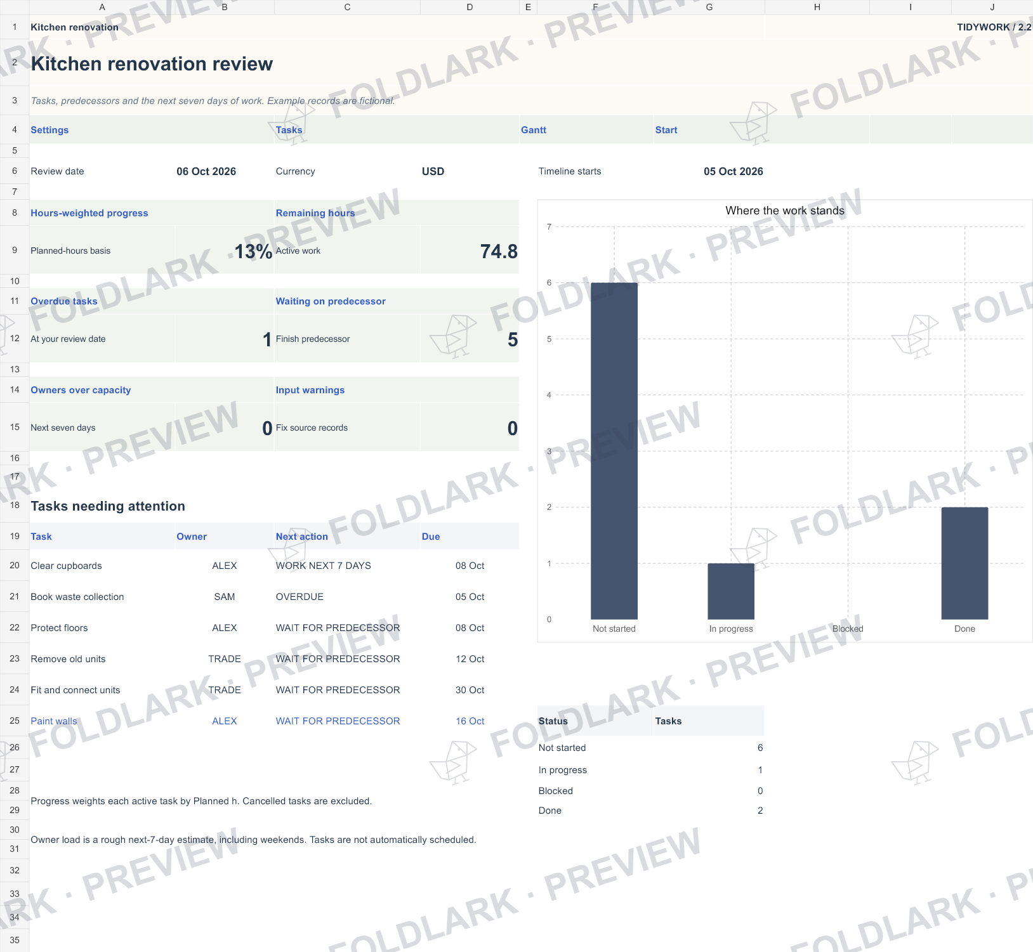The width and height of the screenshot is (1033, 952).
Task: Open the Settings link in row 4
Action: point(49,130)
